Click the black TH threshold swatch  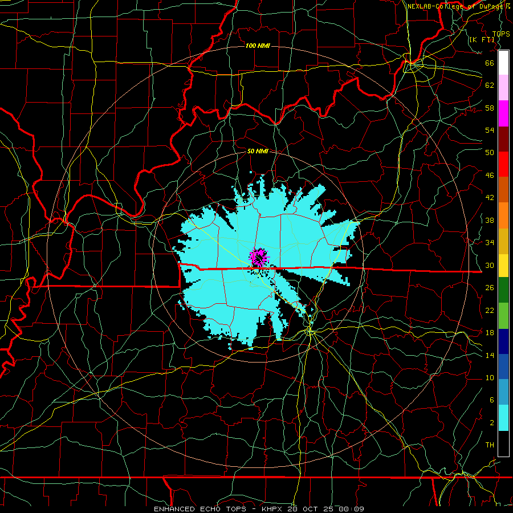click(x=503, y=443)
